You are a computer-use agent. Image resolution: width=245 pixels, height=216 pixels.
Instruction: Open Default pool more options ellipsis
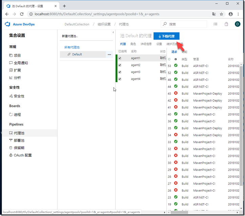tap(109, 54)
